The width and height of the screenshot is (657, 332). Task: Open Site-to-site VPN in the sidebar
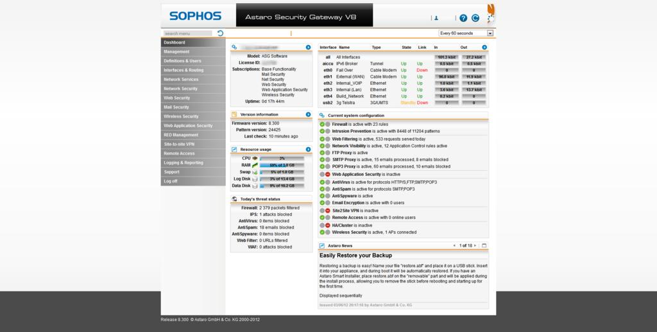[193, 144]
